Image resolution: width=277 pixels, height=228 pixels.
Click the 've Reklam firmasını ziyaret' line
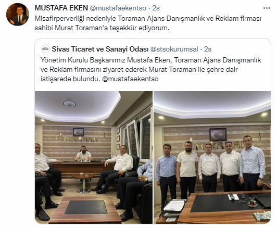pyautogui.click(x=139, y=69)
